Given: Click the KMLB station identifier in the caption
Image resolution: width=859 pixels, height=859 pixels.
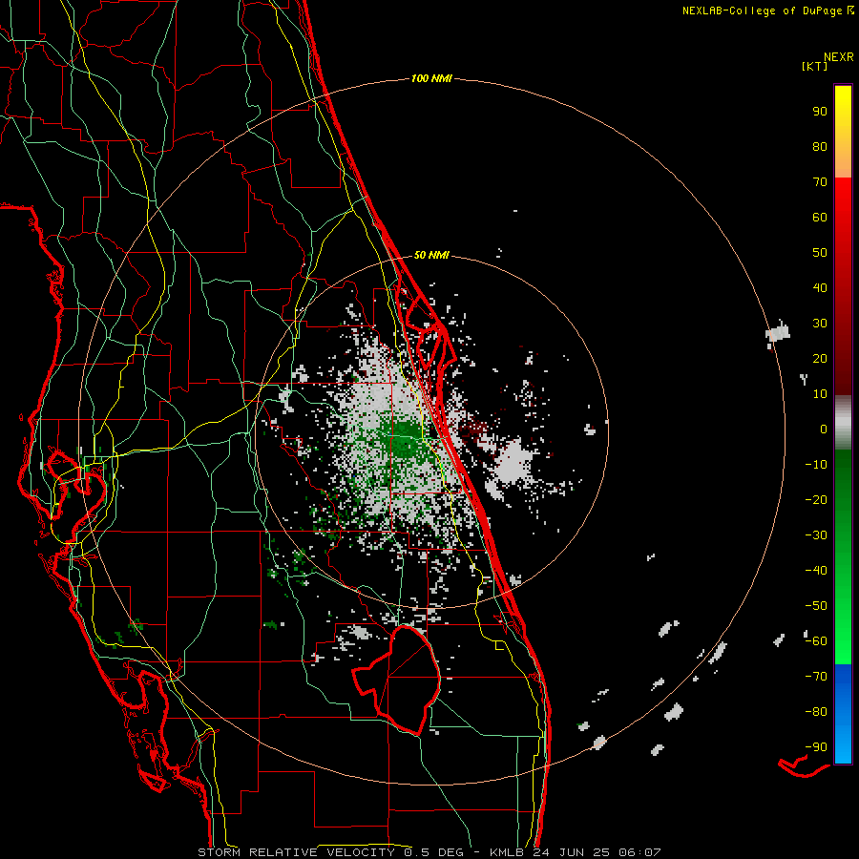Looking at the screenshot, I should [x=506, y=852].
